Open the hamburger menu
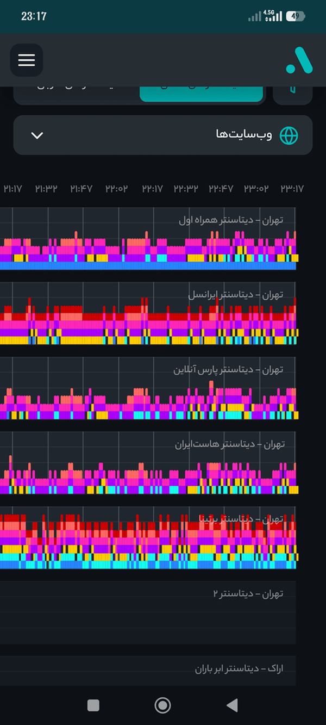Viewport: 326px width, 725px height. coord(27,60)
